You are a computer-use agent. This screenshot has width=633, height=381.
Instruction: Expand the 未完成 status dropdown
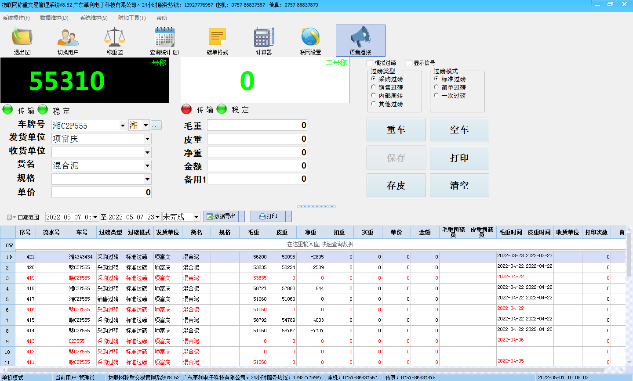click(196, 217)
